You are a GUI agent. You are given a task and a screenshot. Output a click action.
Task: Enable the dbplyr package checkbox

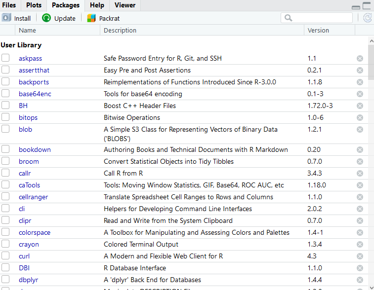point(5,280)
